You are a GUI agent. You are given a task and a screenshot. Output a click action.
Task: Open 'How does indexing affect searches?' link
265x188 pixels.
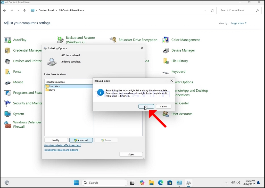[x=62, y=145]
